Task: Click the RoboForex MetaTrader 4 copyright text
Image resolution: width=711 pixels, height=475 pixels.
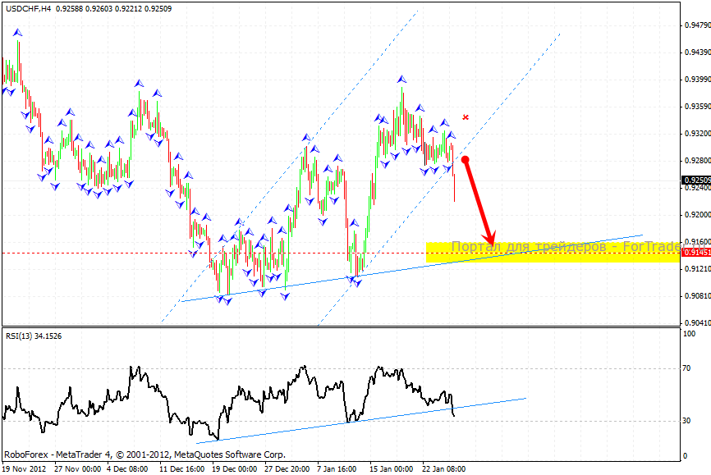Action: (144, 454)
